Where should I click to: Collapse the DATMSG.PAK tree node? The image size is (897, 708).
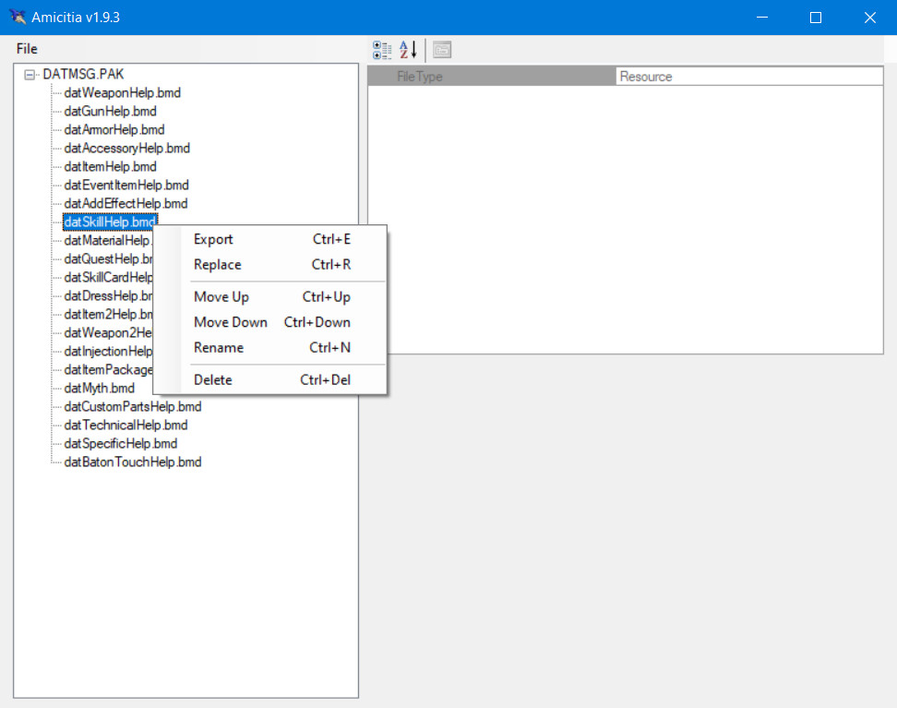point(30,75)
